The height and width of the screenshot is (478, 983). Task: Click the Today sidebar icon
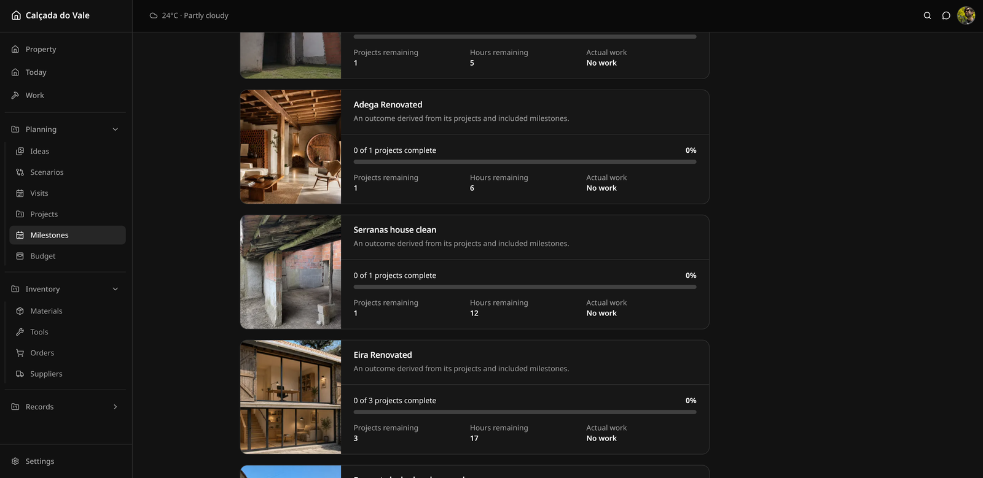[15, 72]
